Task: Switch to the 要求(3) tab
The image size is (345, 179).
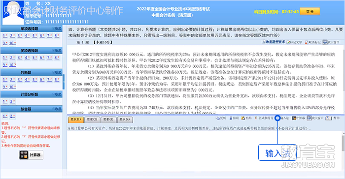Action: pos(108,119)
